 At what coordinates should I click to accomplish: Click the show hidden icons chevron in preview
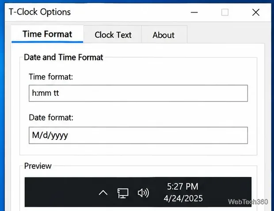pyautogui.click(x=103, y=193)
